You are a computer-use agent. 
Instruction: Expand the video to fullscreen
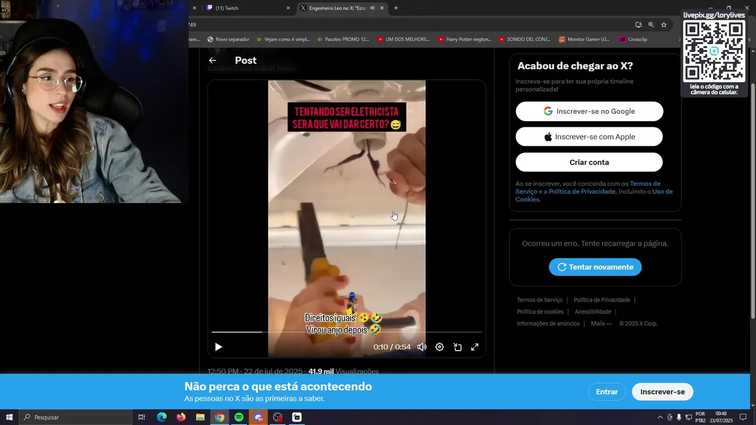474,347
